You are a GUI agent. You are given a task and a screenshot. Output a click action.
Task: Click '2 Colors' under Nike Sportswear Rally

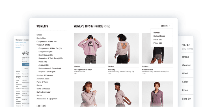(77, 66)
